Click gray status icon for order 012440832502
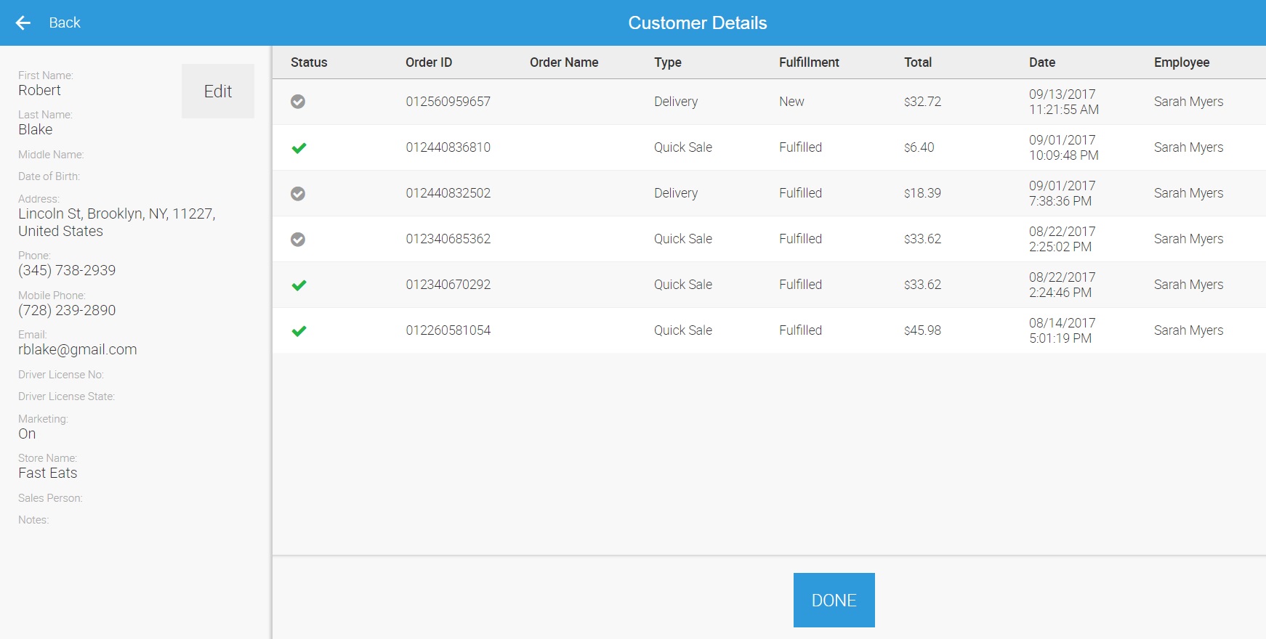Viewport: 1266px width, 639px height. (298, 194)
